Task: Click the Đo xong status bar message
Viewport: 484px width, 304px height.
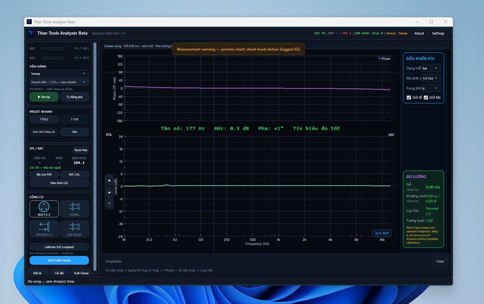Action: 52,281
